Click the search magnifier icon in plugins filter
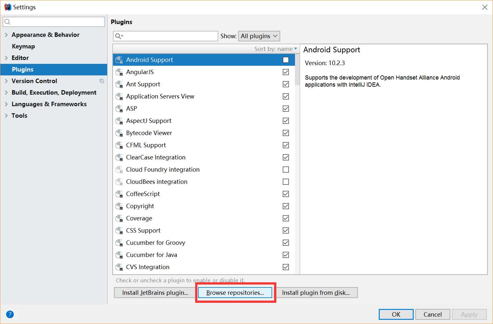Screen dimensions: 493x324 pyautogui.click(x=119, y=36)
